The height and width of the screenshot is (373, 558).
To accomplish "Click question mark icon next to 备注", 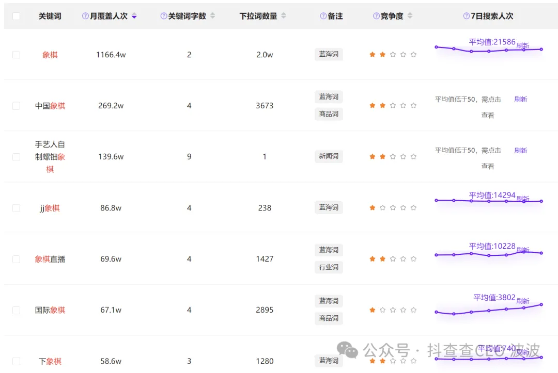I will tap(323, 16).
